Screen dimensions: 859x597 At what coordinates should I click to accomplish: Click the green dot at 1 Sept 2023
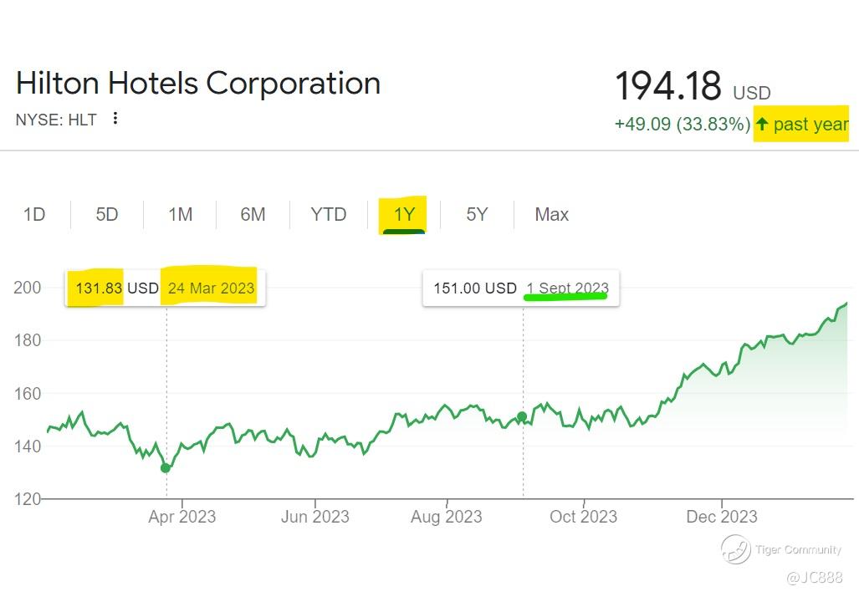pyautogui.click(x=522, y=416)
